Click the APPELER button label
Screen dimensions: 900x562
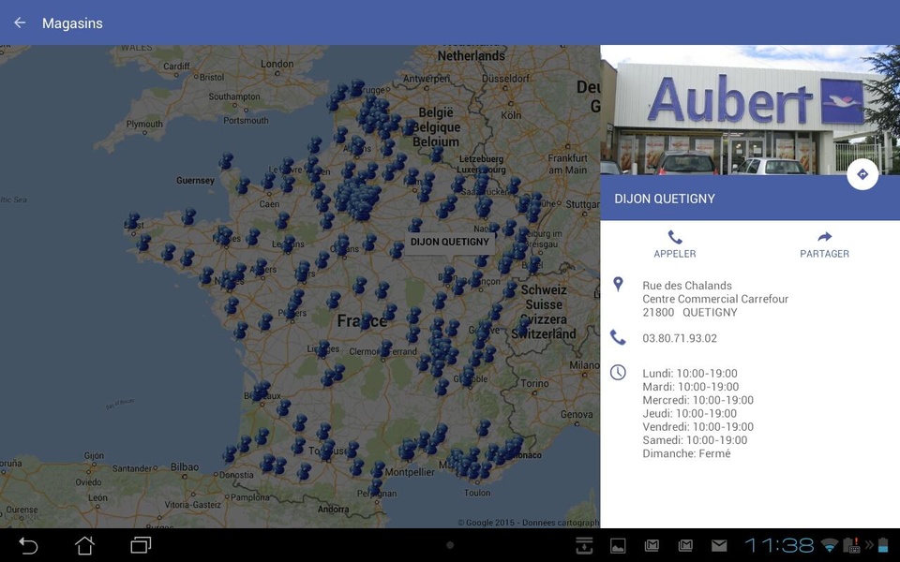click(x=675, y=254)
